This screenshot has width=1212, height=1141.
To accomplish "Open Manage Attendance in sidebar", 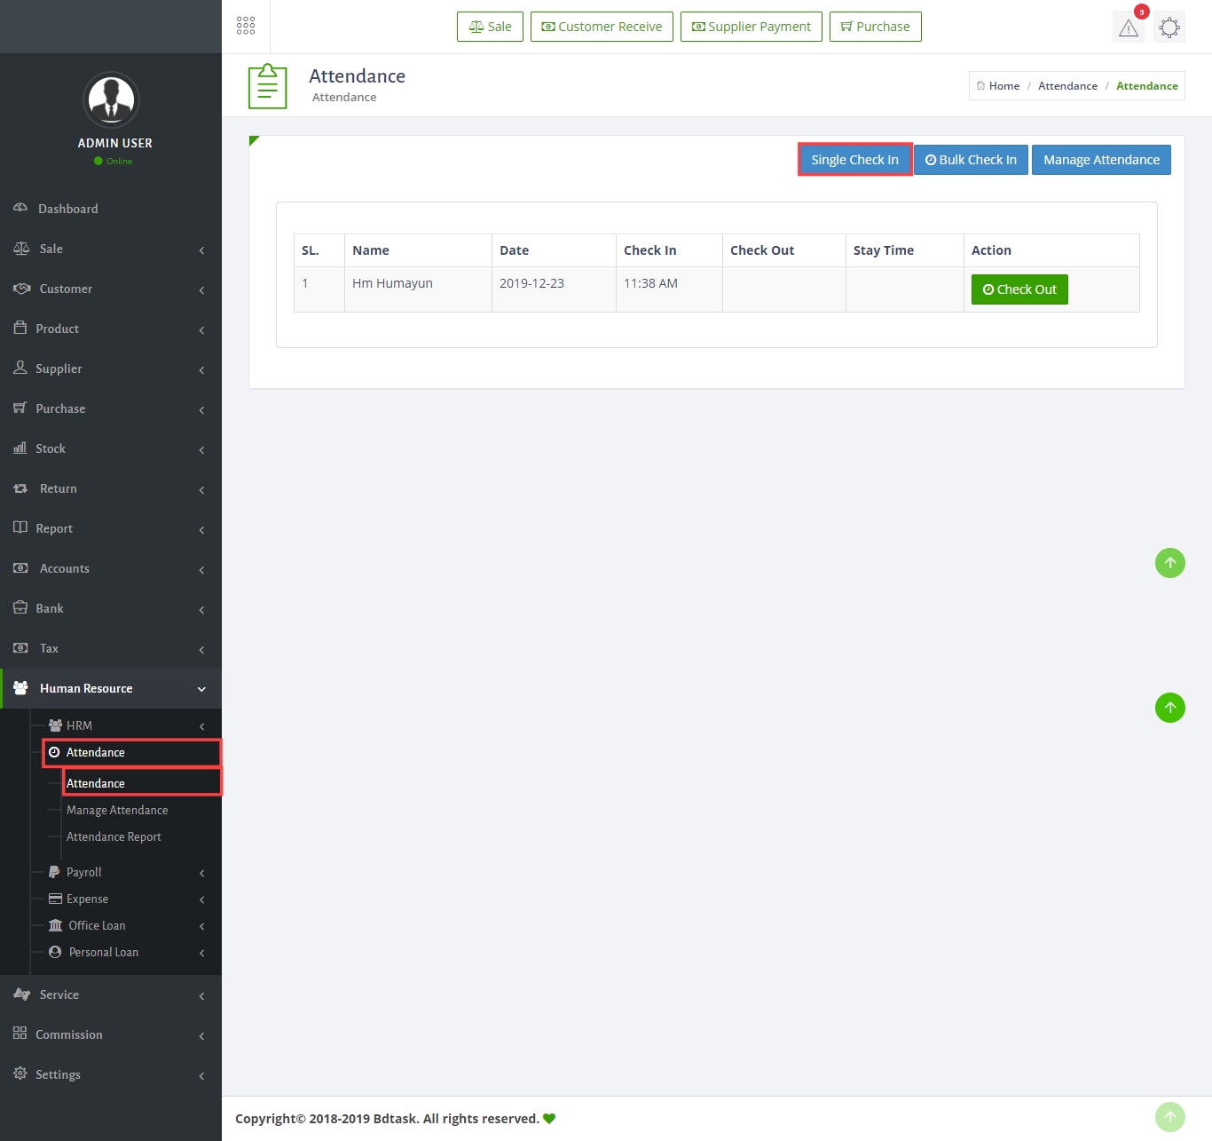I will tap(117, 810).
